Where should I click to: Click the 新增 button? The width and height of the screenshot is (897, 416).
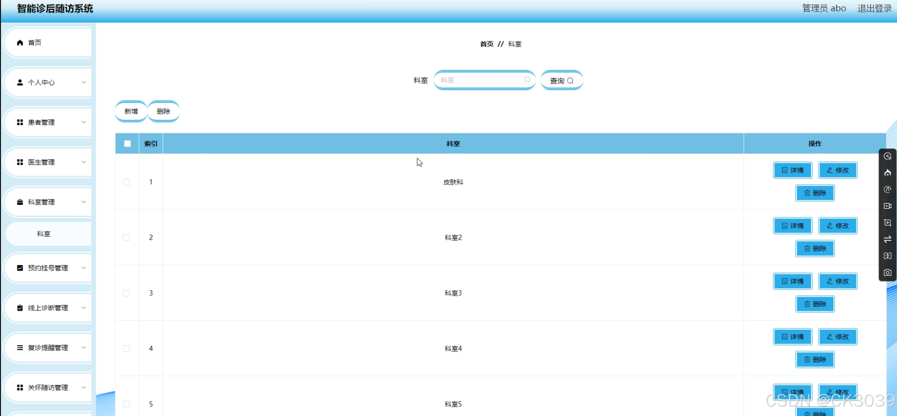(x=131, y=111)
